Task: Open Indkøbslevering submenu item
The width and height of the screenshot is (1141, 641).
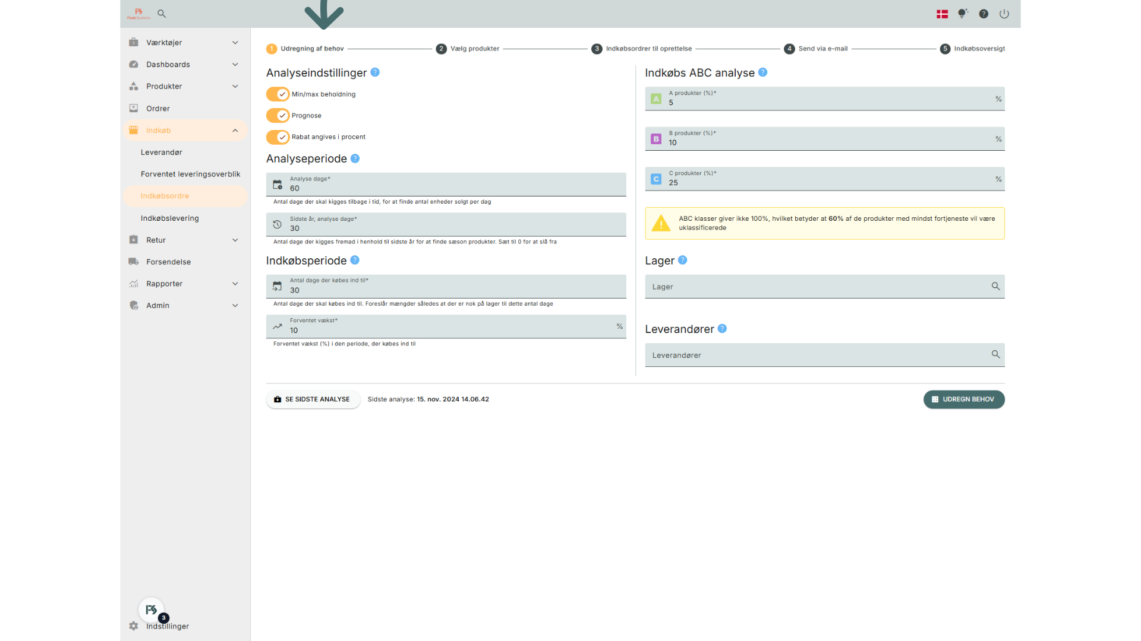Action: tap(185, 218)
